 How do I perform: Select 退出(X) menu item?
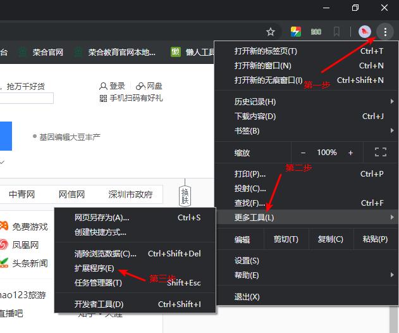(307, 297)
